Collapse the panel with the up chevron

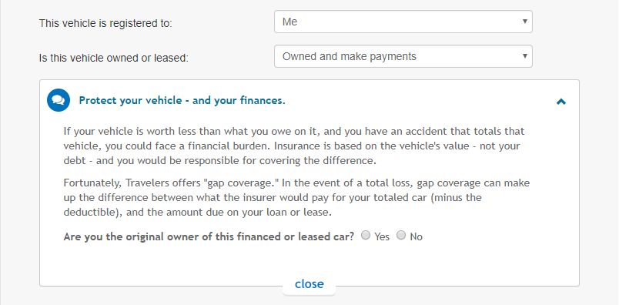[561, 102]
